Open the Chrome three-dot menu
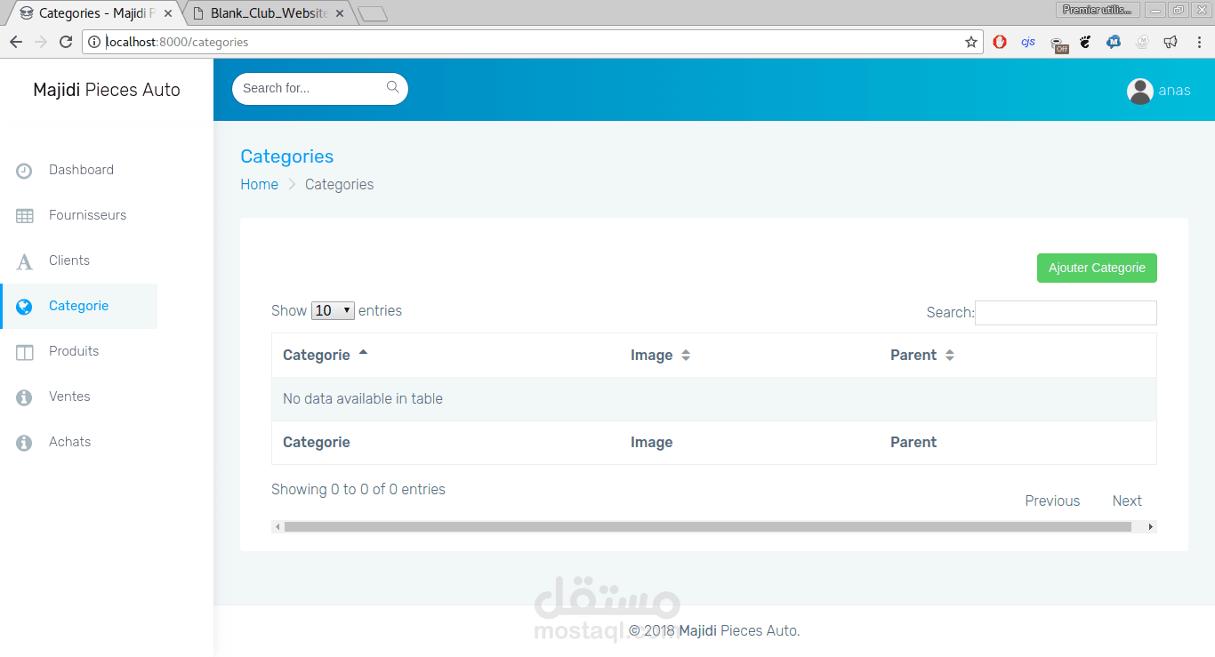This screenshot has width=1215, height=657. (x=1198, y=42)
